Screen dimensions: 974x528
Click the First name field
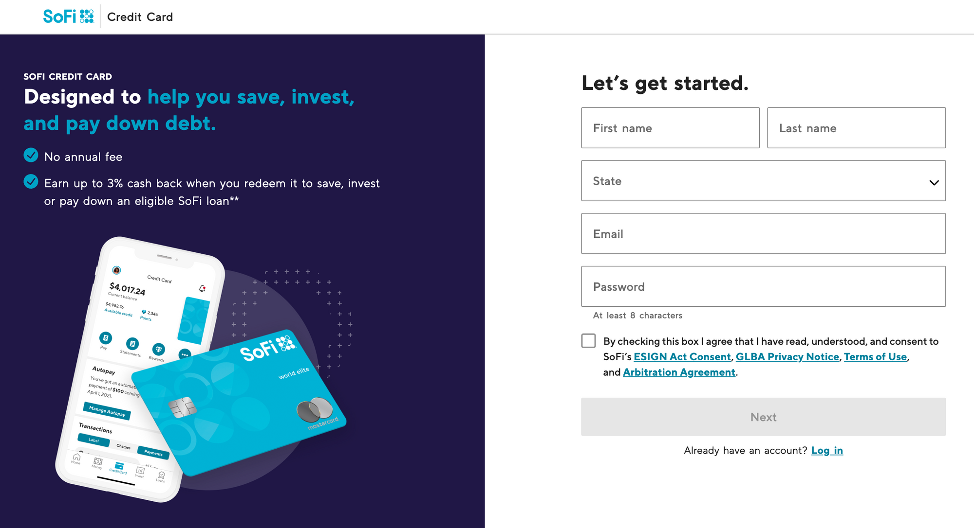coord(670,128)
